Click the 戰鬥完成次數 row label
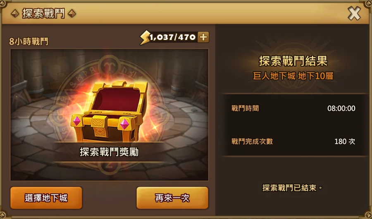The height and width of the screenshot is (219, 372). coord(252,142)
